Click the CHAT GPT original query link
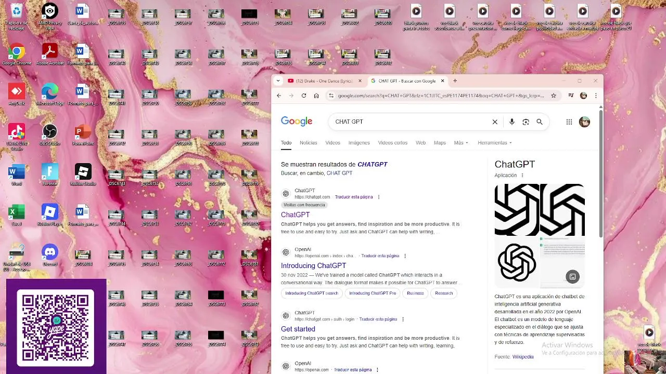Viewport: 666px width, 374px height. tap(339, 173)
